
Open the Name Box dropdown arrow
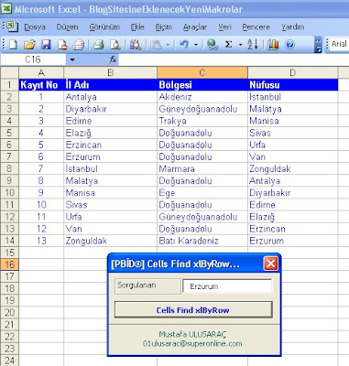tap(72, 59)
